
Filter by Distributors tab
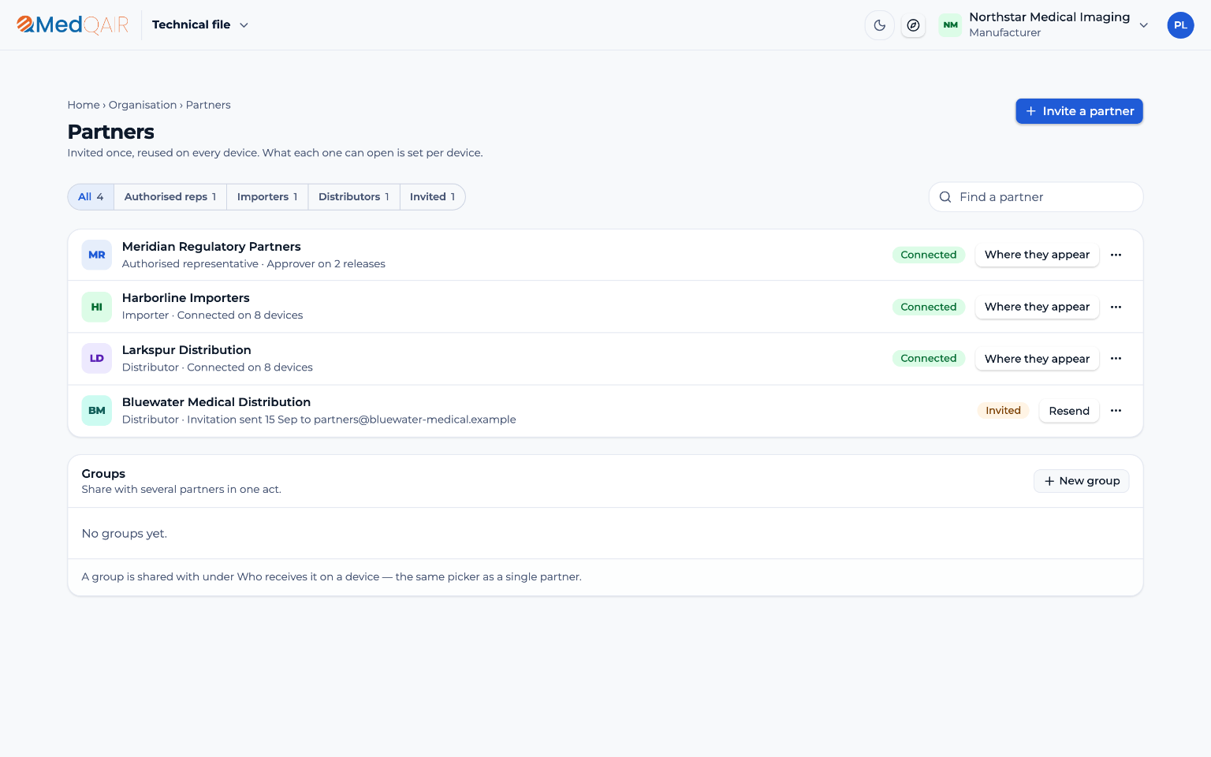point(354,197)
